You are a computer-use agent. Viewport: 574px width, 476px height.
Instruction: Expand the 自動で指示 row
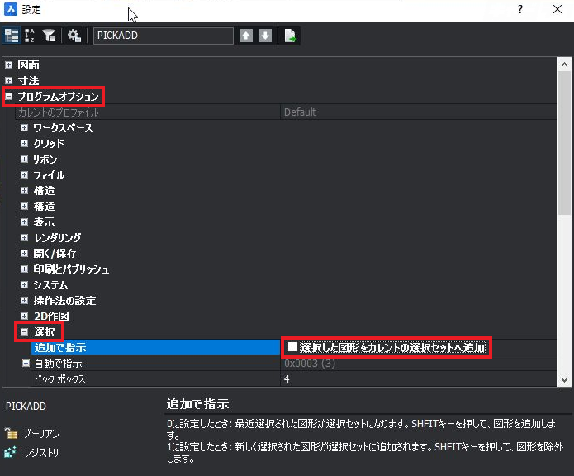pos(26,364)
